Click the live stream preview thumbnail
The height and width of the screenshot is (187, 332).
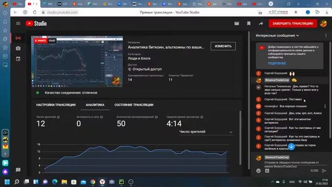coord(77,61)
